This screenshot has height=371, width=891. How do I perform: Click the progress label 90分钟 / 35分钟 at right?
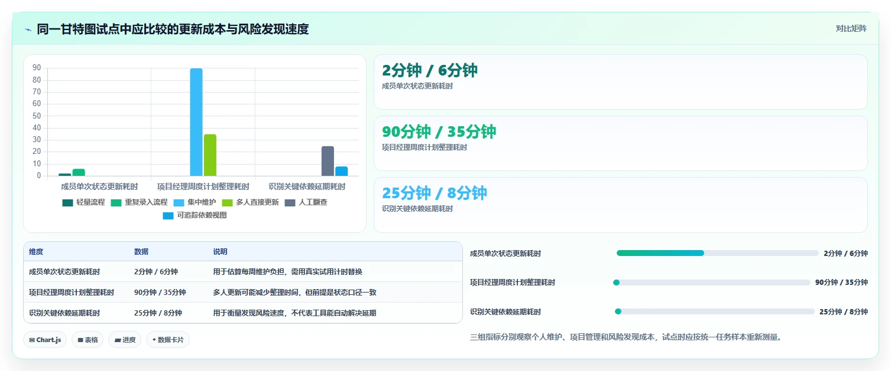[x=841, y=283]
